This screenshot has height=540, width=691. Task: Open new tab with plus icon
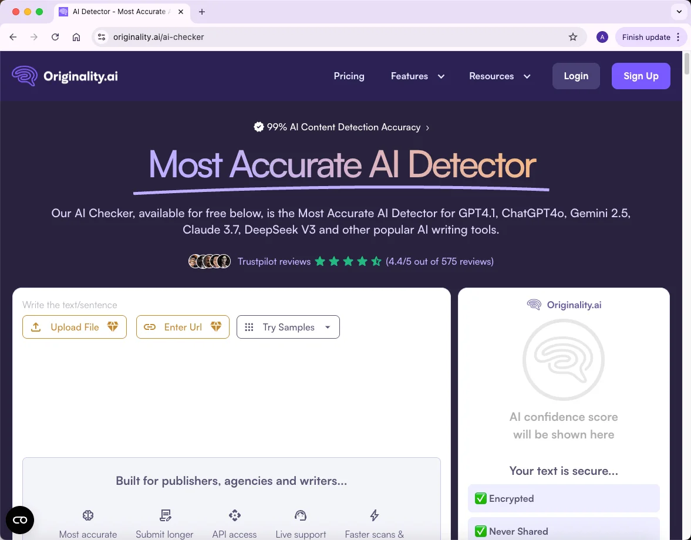[x=202, y=12]
